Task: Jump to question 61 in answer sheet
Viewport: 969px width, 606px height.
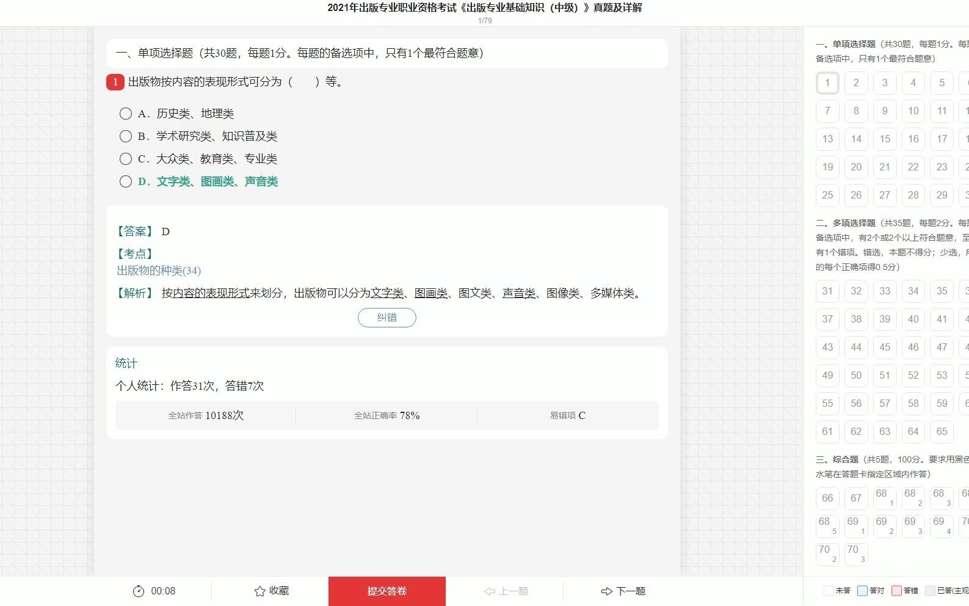Action: pyautogui.click(x=827, y=432)
